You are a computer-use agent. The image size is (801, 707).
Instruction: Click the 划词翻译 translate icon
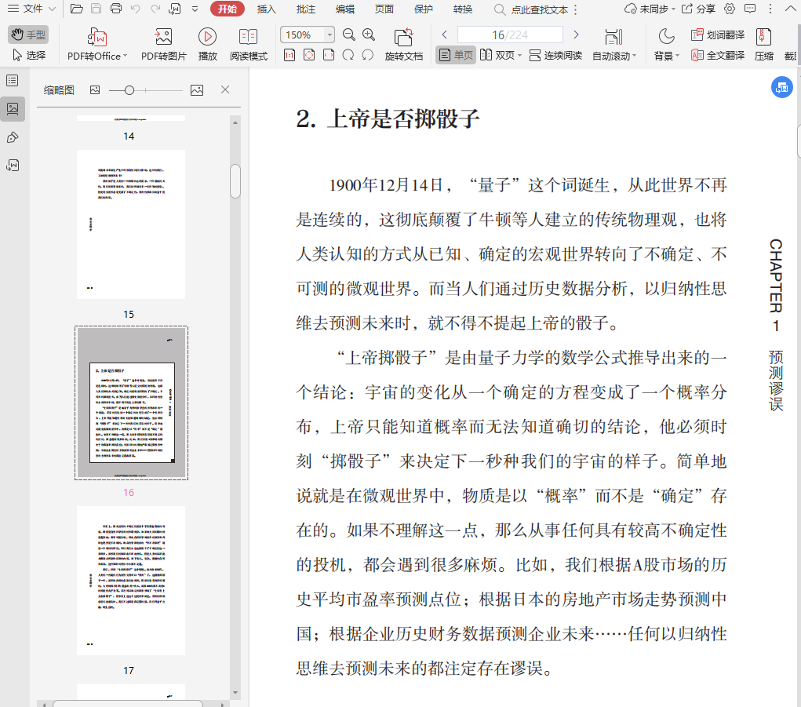click(718, 35)
